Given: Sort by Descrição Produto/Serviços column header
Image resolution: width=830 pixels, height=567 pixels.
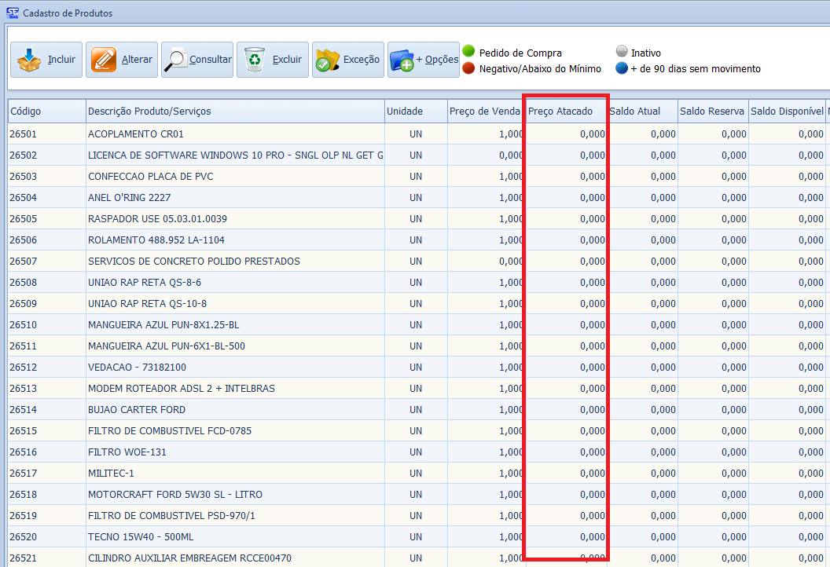Looking at the screenshot, I should (234, 112).
